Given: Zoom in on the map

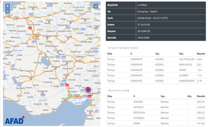Looking at the screenshot, I should pos(8,6).
